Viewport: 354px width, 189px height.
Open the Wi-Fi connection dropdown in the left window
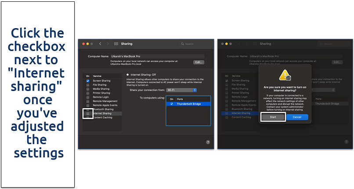(x=181, y=90)
